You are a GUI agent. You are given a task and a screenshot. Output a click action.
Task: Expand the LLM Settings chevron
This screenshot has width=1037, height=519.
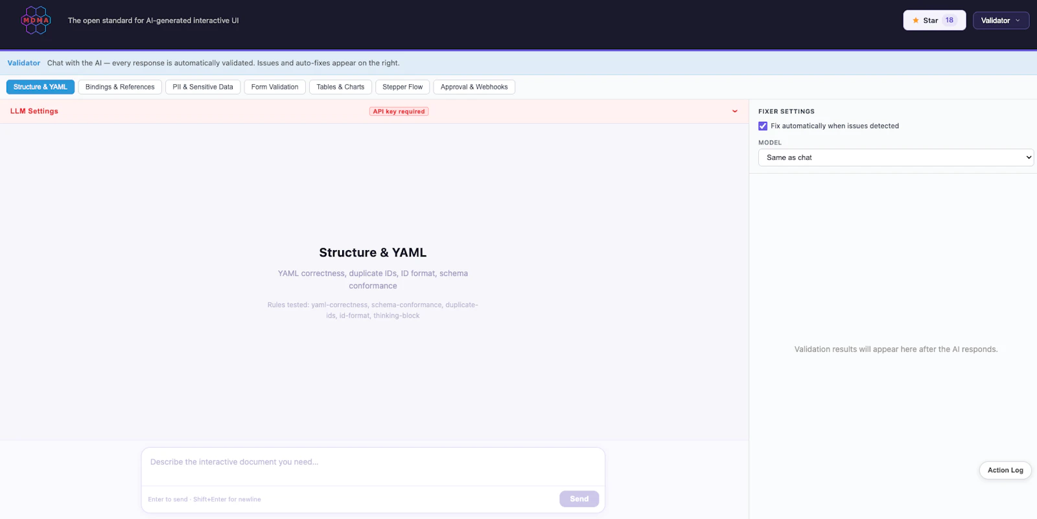click(734, 111)
